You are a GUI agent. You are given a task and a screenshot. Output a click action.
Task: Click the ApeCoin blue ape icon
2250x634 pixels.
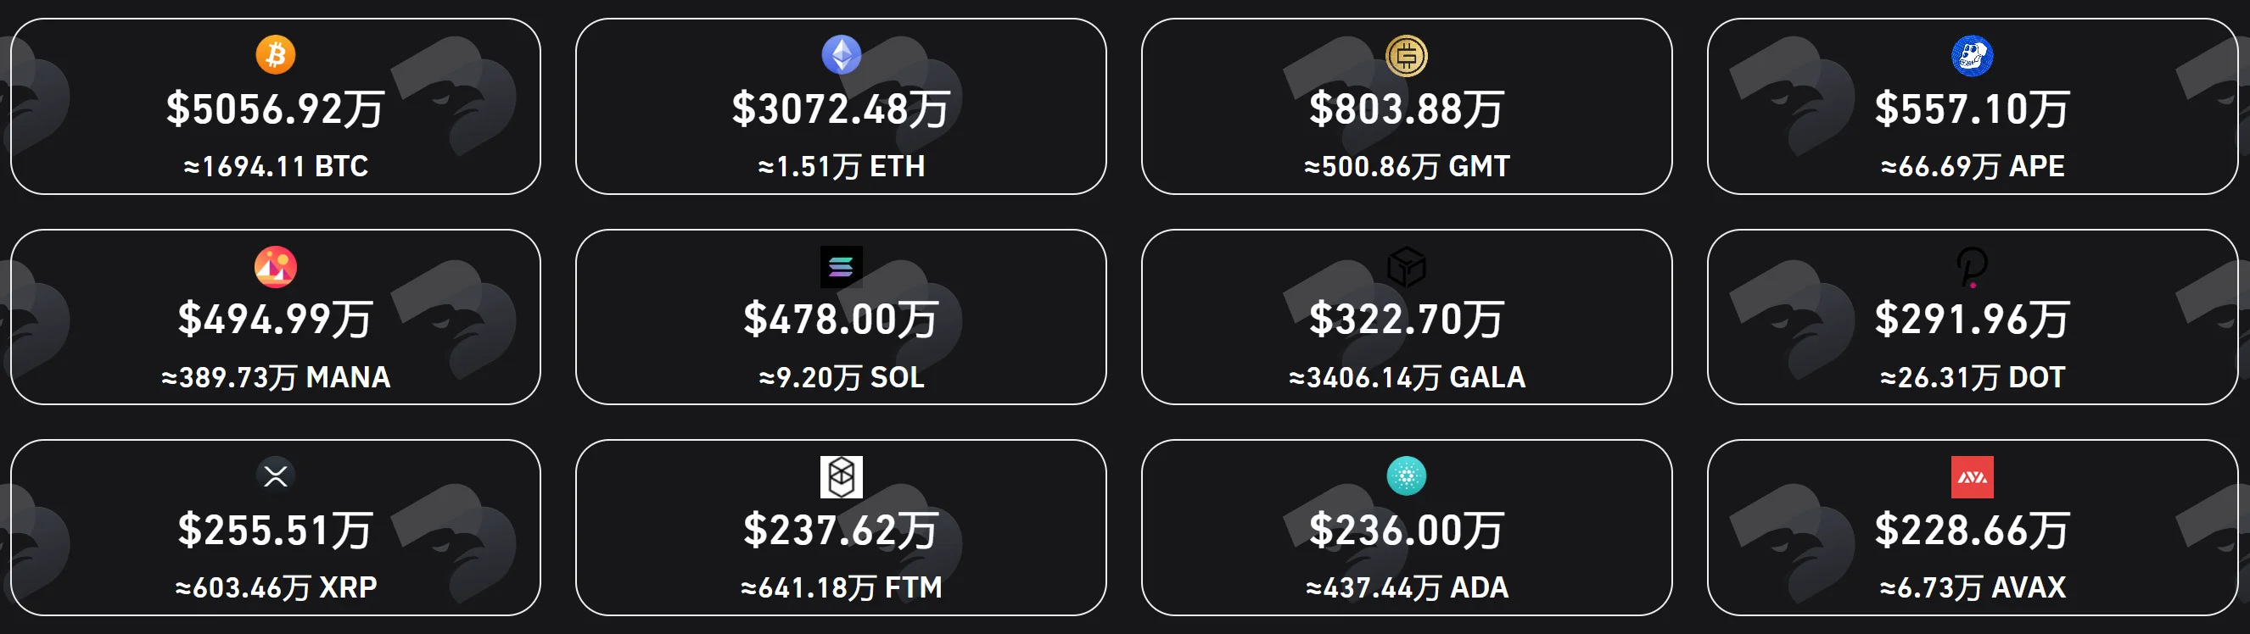(1973, 56)
